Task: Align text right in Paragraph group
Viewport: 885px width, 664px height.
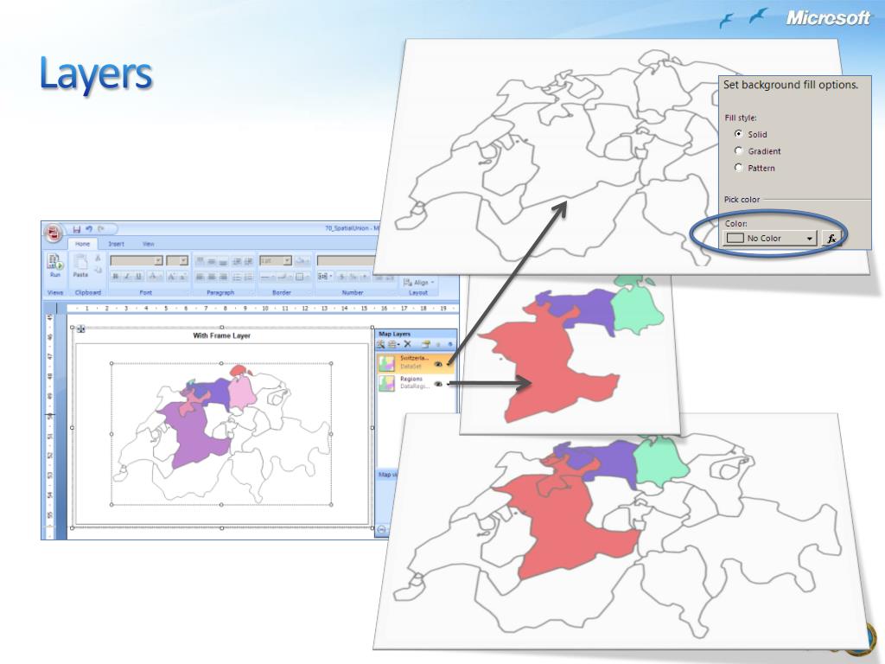Action: (223, 277)
